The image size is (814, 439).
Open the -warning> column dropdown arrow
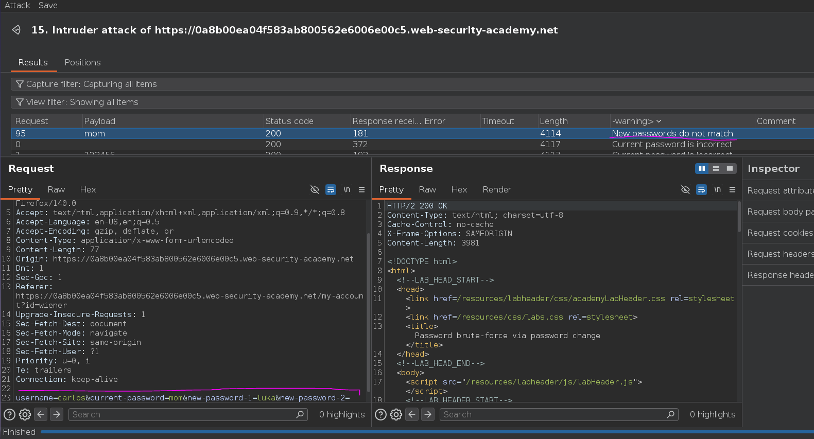(x=659, y=121)
